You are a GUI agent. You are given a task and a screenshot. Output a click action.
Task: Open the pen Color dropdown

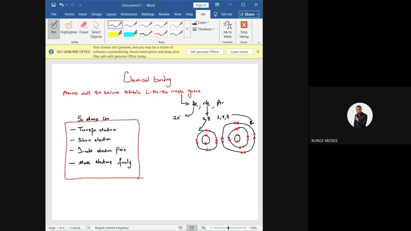pyautogui.click(x=201, y=22)
